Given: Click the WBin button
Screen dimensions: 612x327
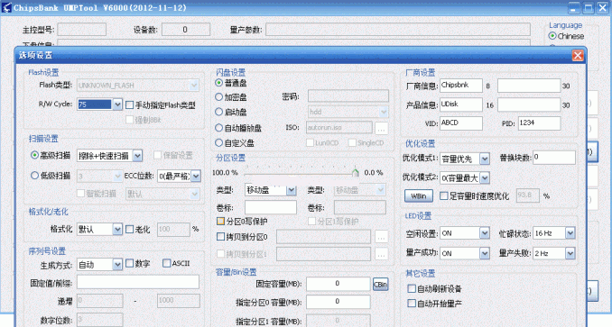Looking at the screenshot, I should [x=419, y=195].
